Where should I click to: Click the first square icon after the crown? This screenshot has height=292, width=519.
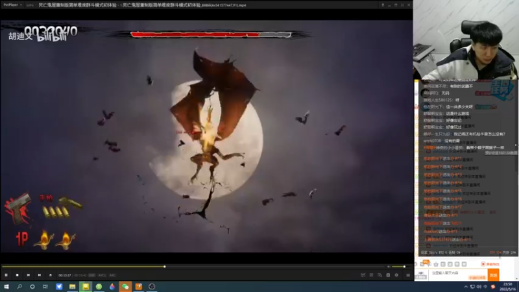[x=443, y=264]
